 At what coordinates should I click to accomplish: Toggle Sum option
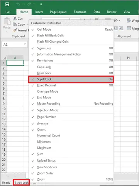[71, 154]
